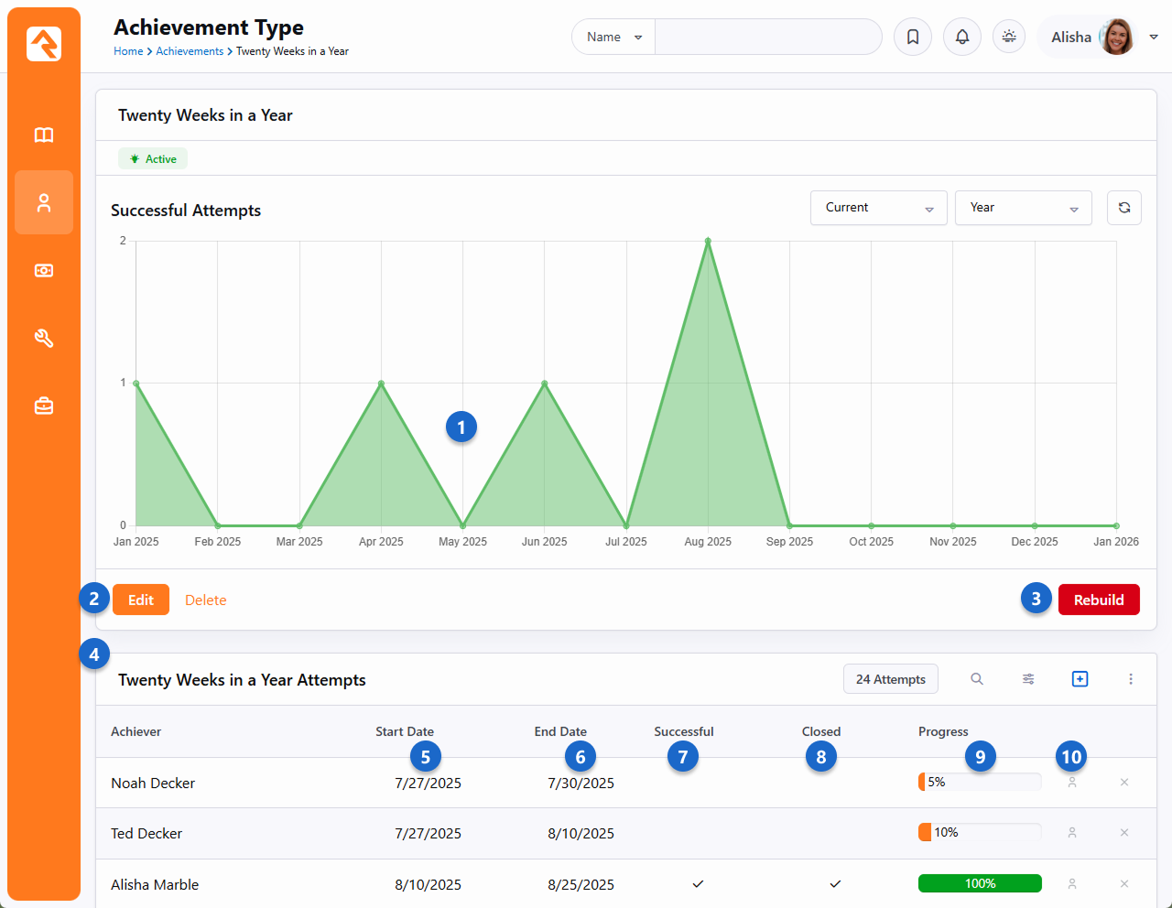Image resolution: width=1172 pixels, height=908 pixels.
Task: Delete Noah Decker's attempt row
Action: tap(1124, 783)
